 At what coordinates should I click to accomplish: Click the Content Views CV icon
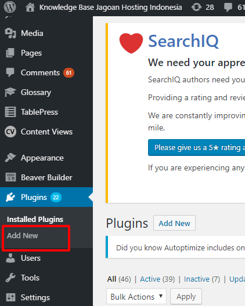click(10, 132)
